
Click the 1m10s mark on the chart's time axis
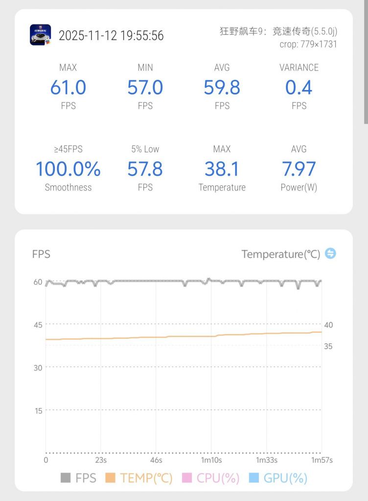[x=211, y=460]
